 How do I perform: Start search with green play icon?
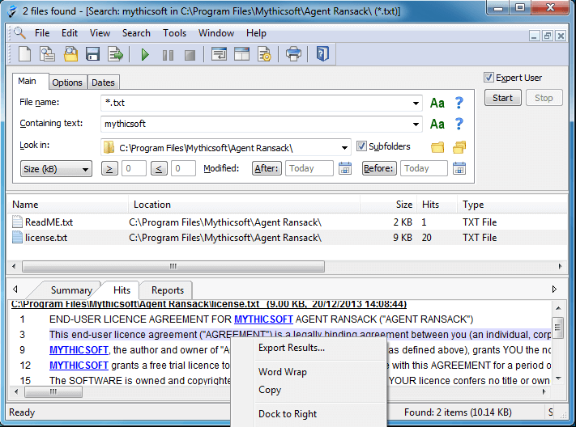coord(145,55)
